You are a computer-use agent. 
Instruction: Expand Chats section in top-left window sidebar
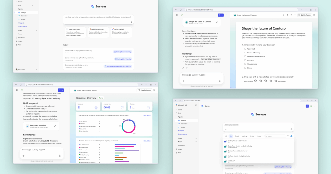tap(36, 31)
